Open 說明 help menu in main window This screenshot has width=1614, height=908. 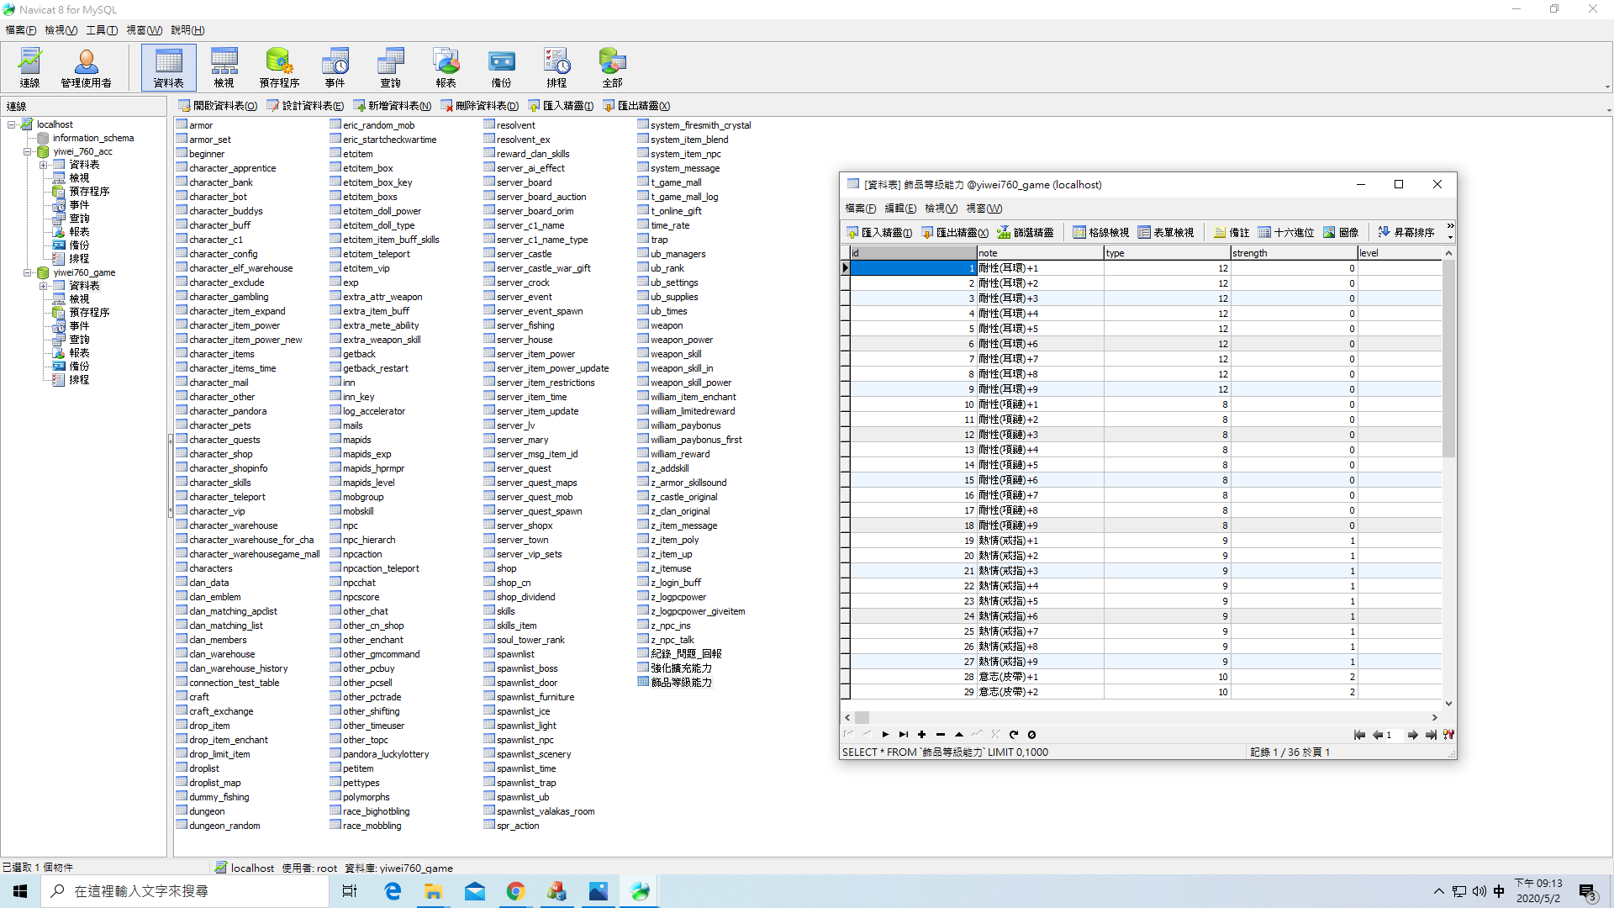(187, 30)
